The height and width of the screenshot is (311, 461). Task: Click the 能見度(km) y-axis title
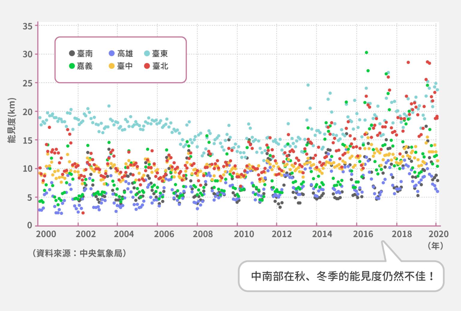(x=12, y=120)
